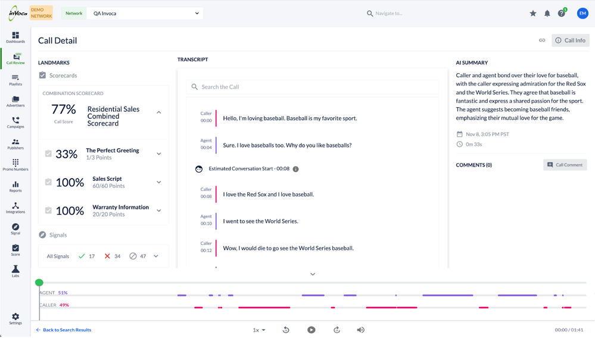Image resolution: width=595 pixels, height=338 pixels.
Task: Click the rewind replay icon
Action: click(x=286, y=330)
